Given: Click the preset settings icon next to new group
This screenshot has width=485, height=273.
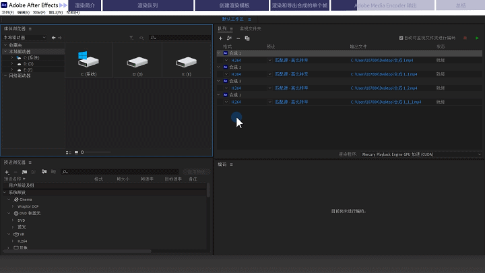Looking at the screenshot, I should tap(34, 172).
